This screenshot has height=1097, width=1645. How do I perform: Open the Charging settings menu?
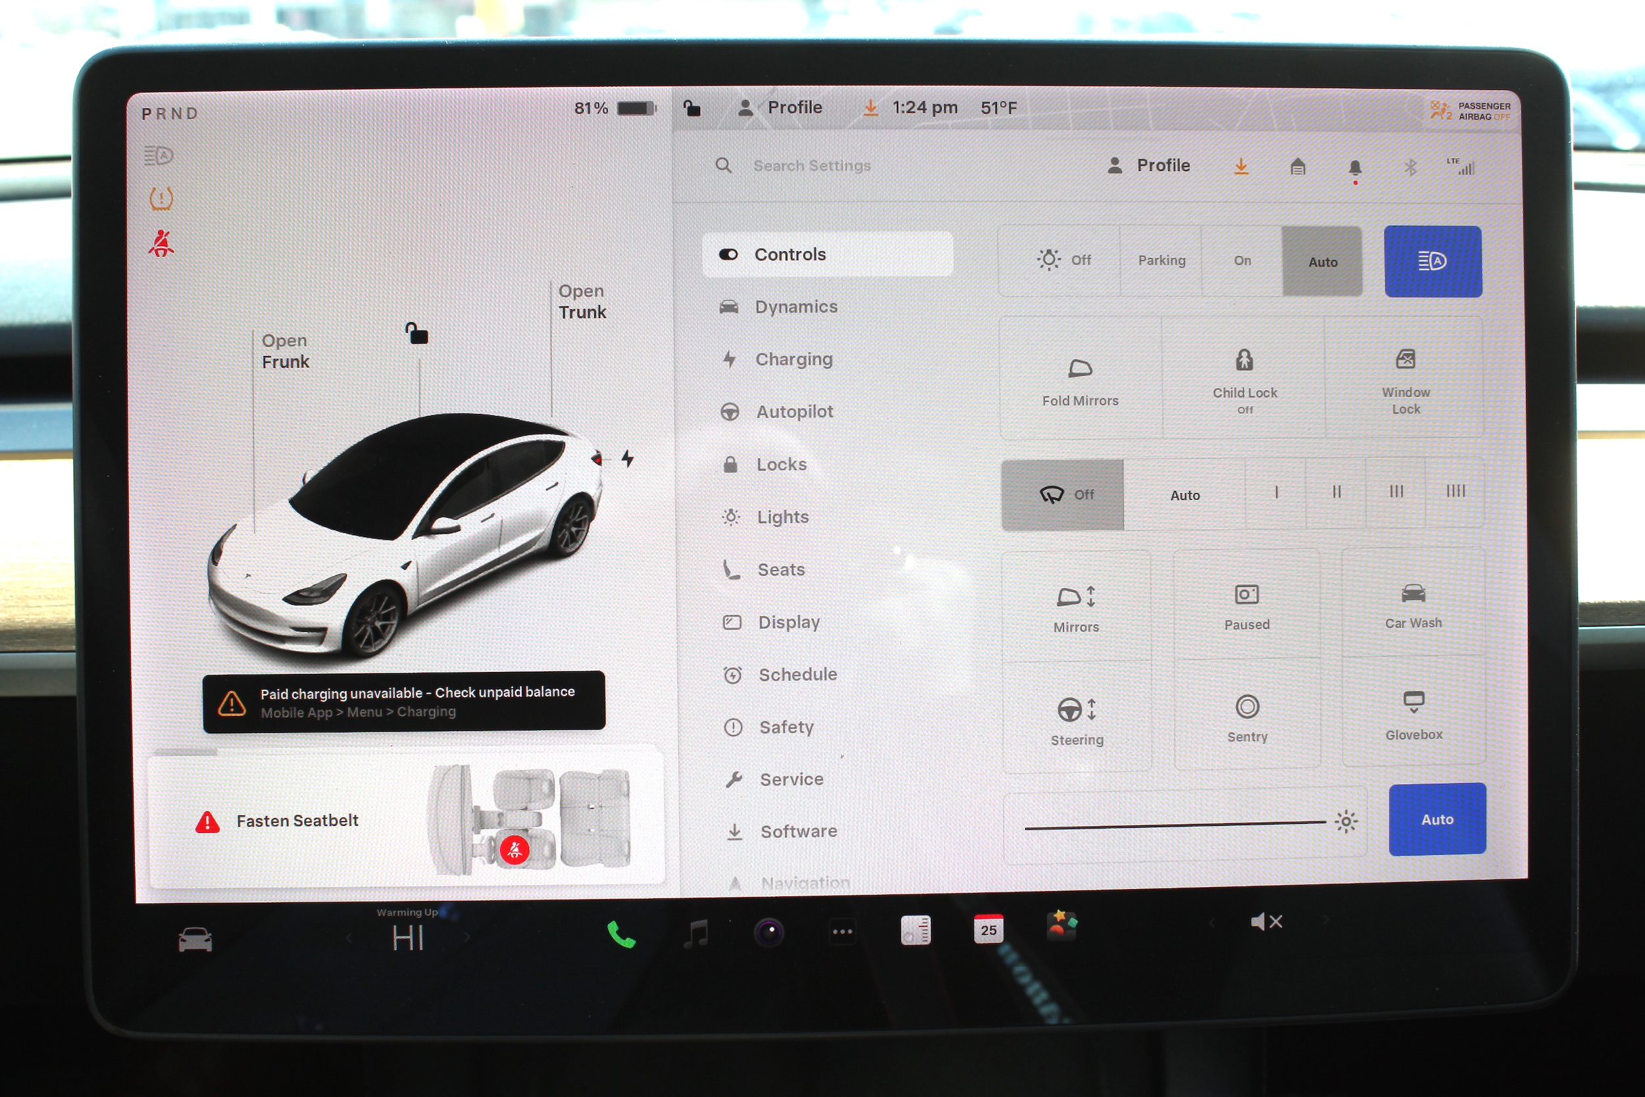(x=793, y=359)
